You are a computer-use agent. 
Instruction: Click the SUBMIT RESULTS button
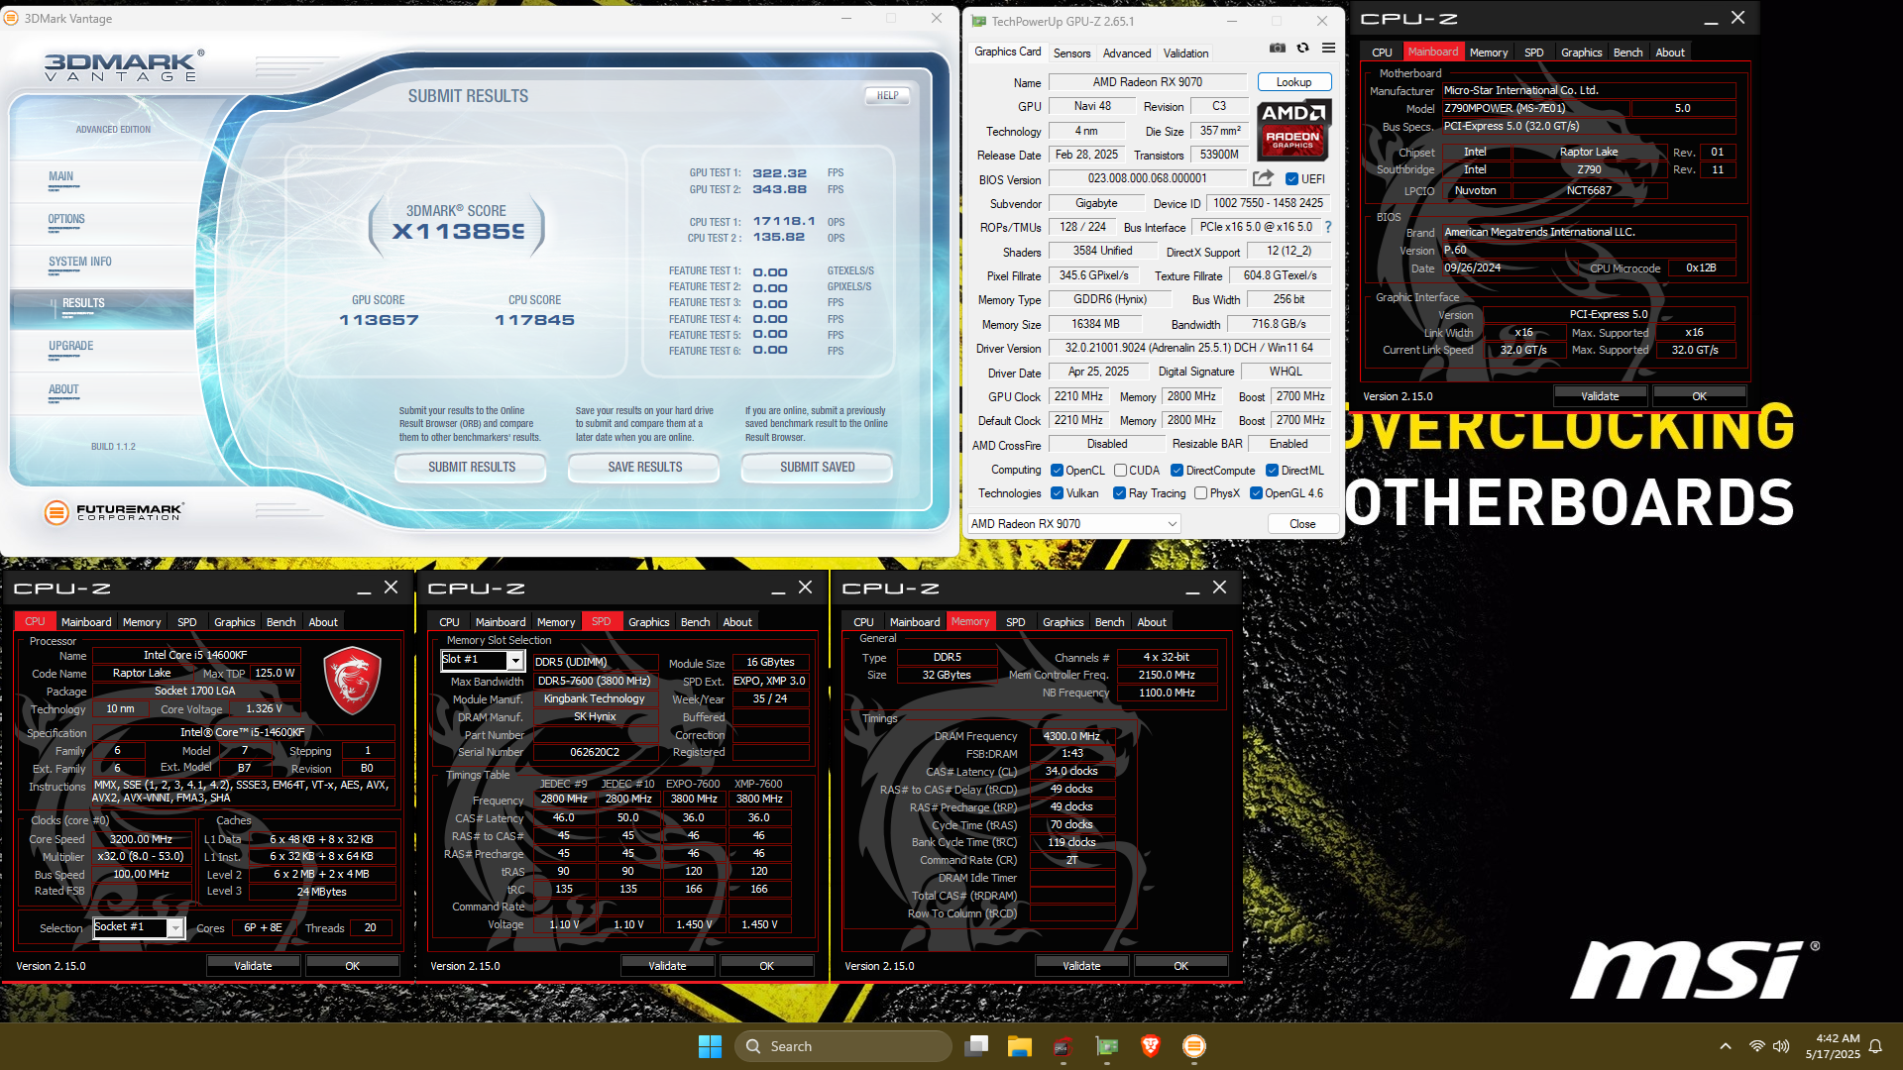click(472, 467)
